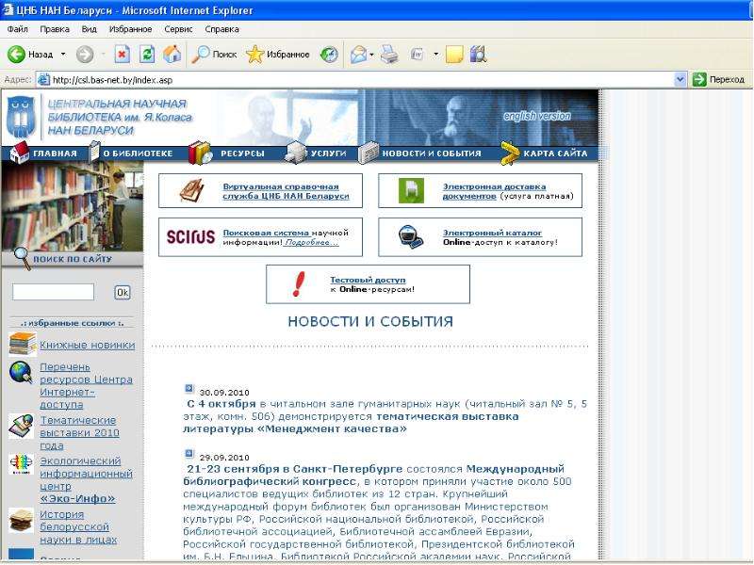The width and height of the screenshot is (754, 565).
Task: Select the РЕСУРСЫ site navigation tab
Action: [242, 153]
